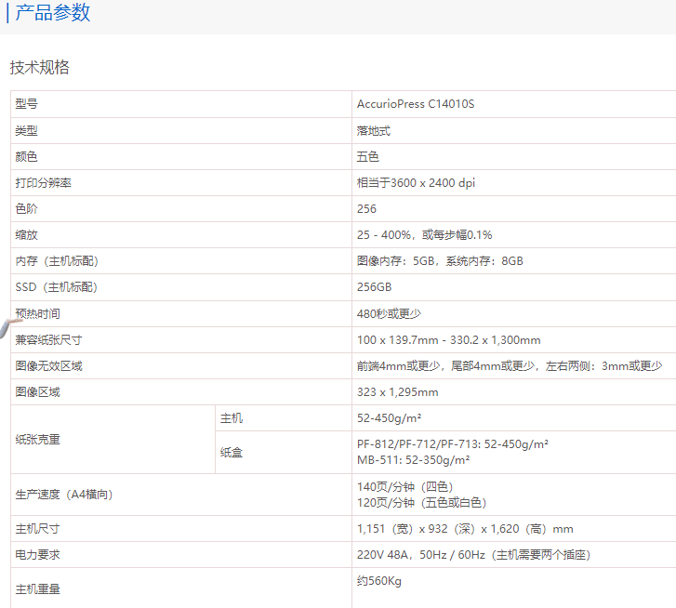Select the 相当于3600 x 2400 dpi value
Viewport: 676px width, 608px height.
point(416,183)
